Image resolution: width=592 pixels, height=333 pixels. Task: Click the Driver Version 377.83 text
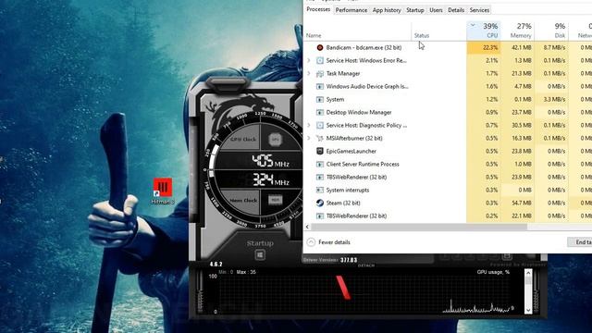pyautogui.click(x=330, y=260)
